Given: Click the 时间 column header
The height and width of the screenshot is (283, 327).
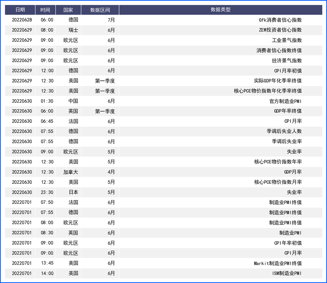Looking at the screenshot, I should 45,10.
